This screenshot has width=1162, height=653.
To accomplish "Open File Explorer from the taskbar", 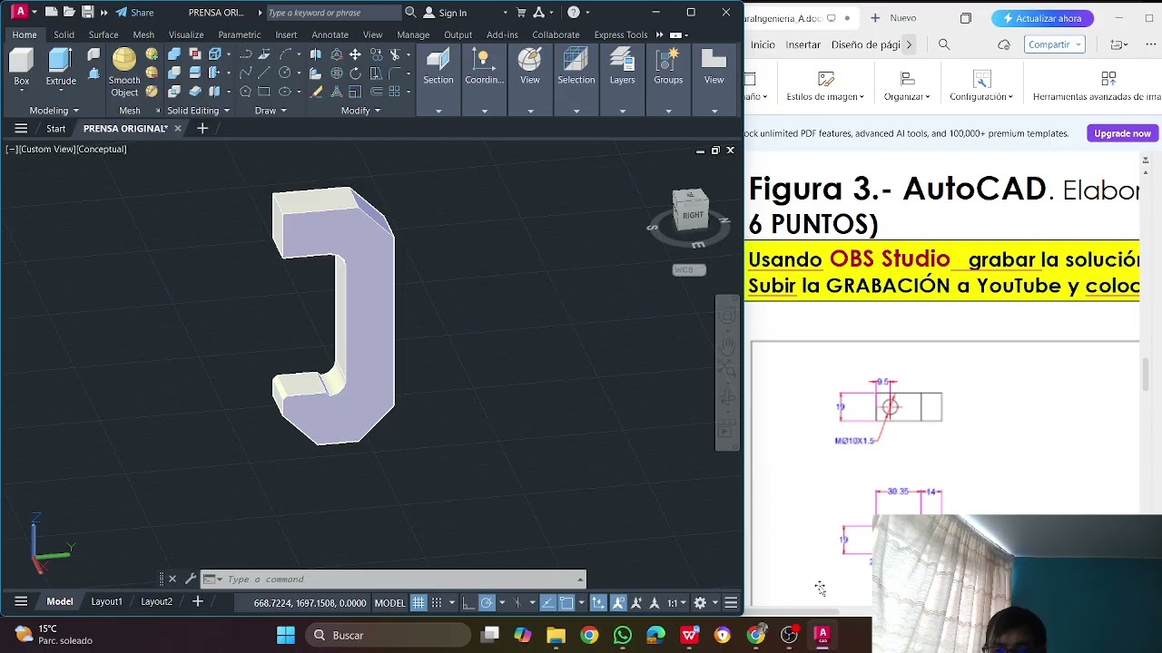I will tap(556, 635).
